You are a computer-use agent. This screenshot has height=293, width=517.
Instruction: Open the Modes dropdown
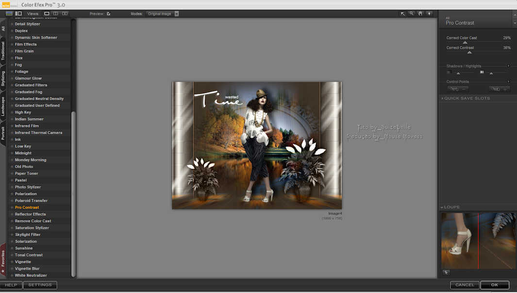(x=163, y=14)
